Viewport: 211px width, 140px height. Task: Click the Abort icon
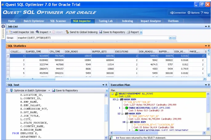click(54, 32)
